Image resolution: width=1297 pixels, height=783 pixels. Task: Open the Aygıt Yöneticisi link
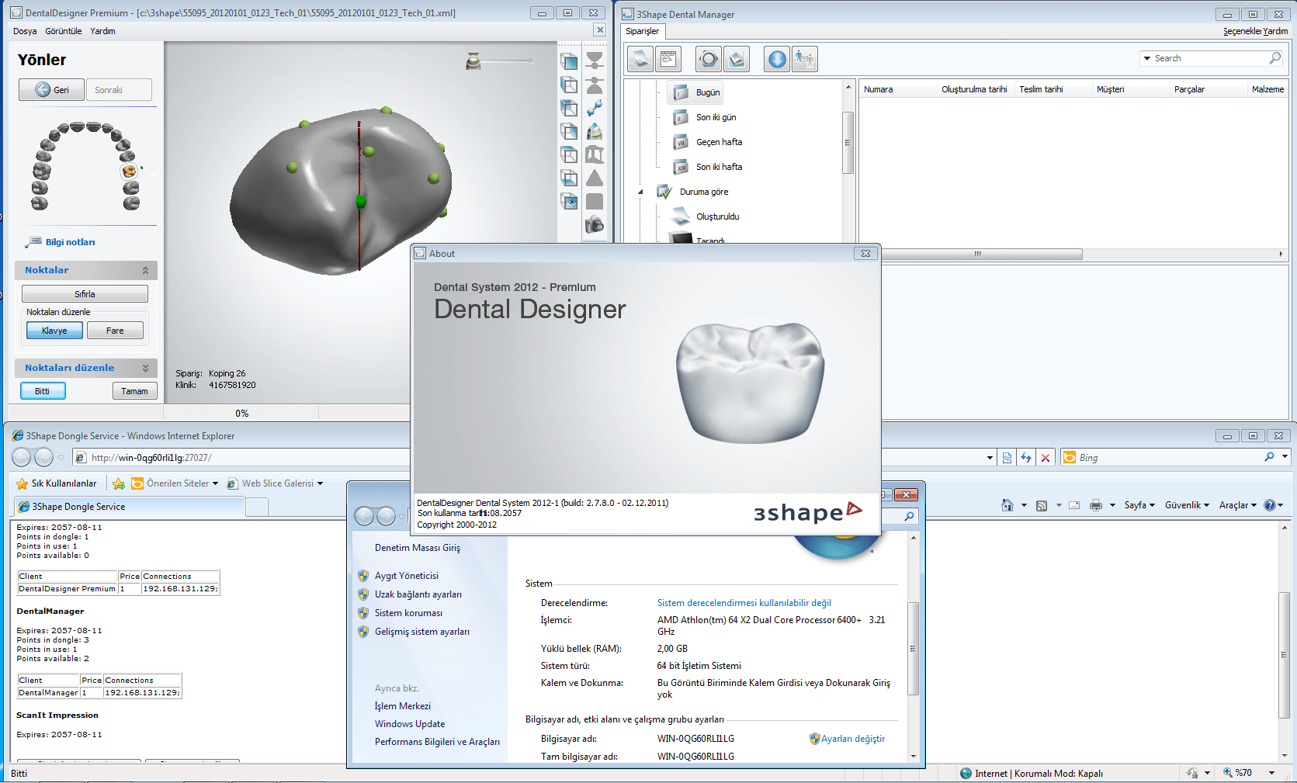point(407,576)
